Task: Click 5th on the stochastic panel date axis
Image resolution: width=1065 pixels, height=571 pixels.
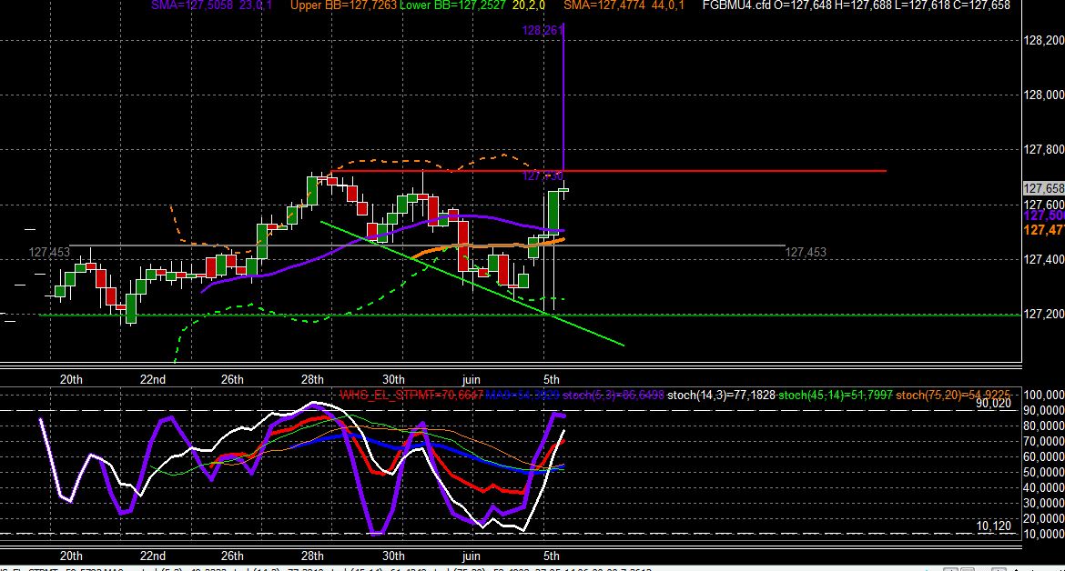Action: click(x=552, y=556)
